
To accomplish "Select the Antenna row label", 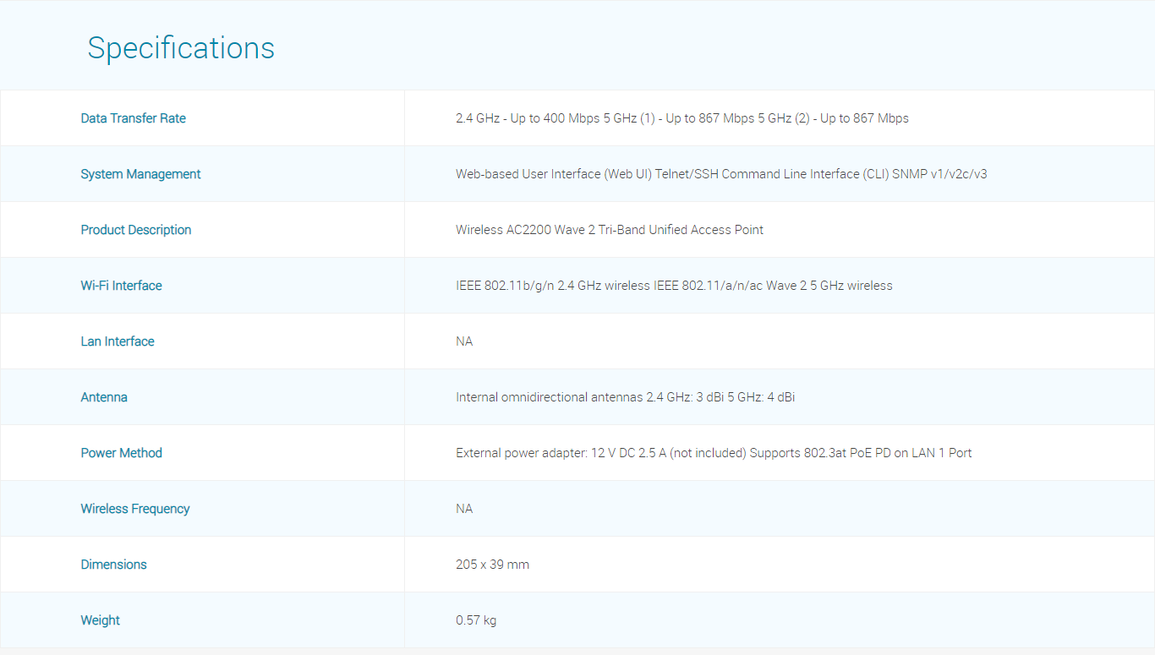I will pyautogui.click(x=104, y=397).
